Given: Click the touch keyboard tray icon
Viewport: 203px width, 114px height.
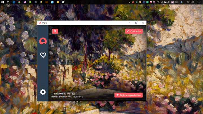Looking at the screenshot, I should tap(176, 2).
